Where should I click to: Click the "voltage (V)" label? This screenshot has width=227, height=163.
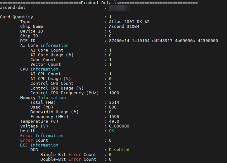tap(34, 126)
